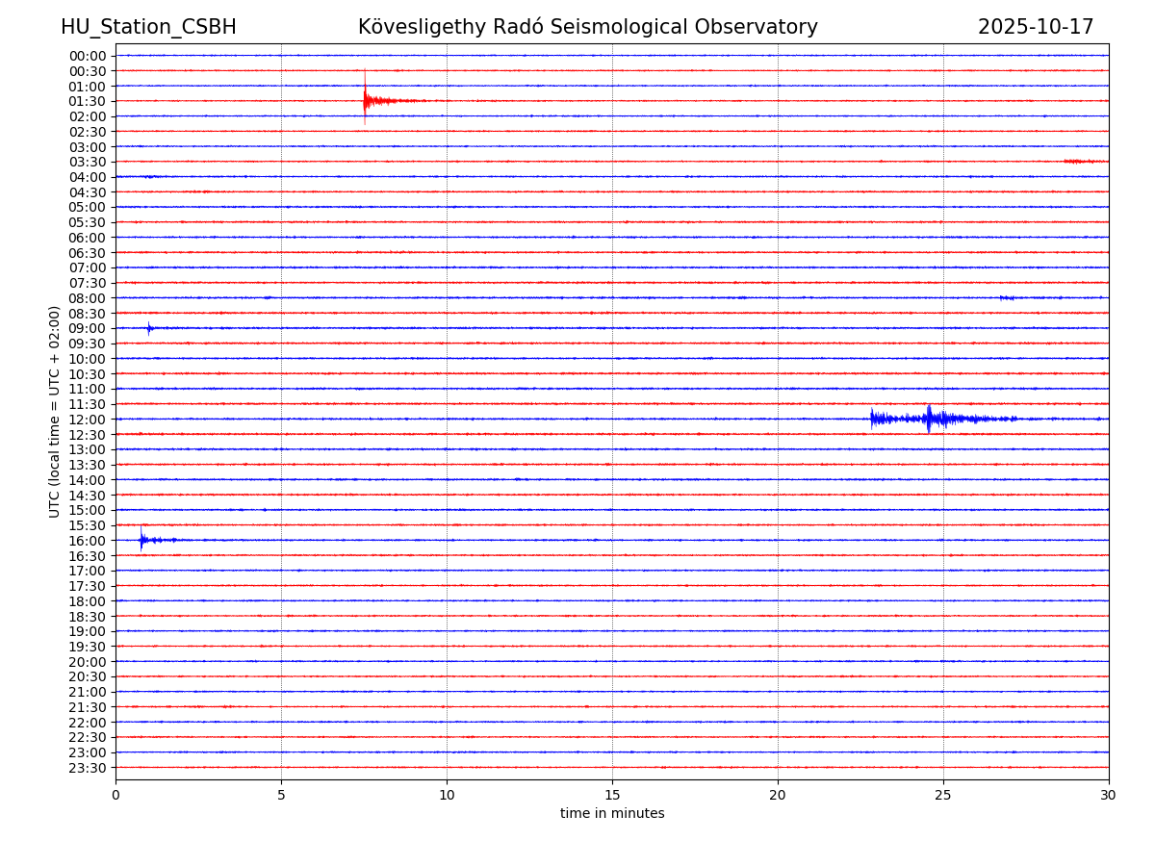
Task: Click the 0 tick label on the x-axis
Action: click(x=115, y=795)
